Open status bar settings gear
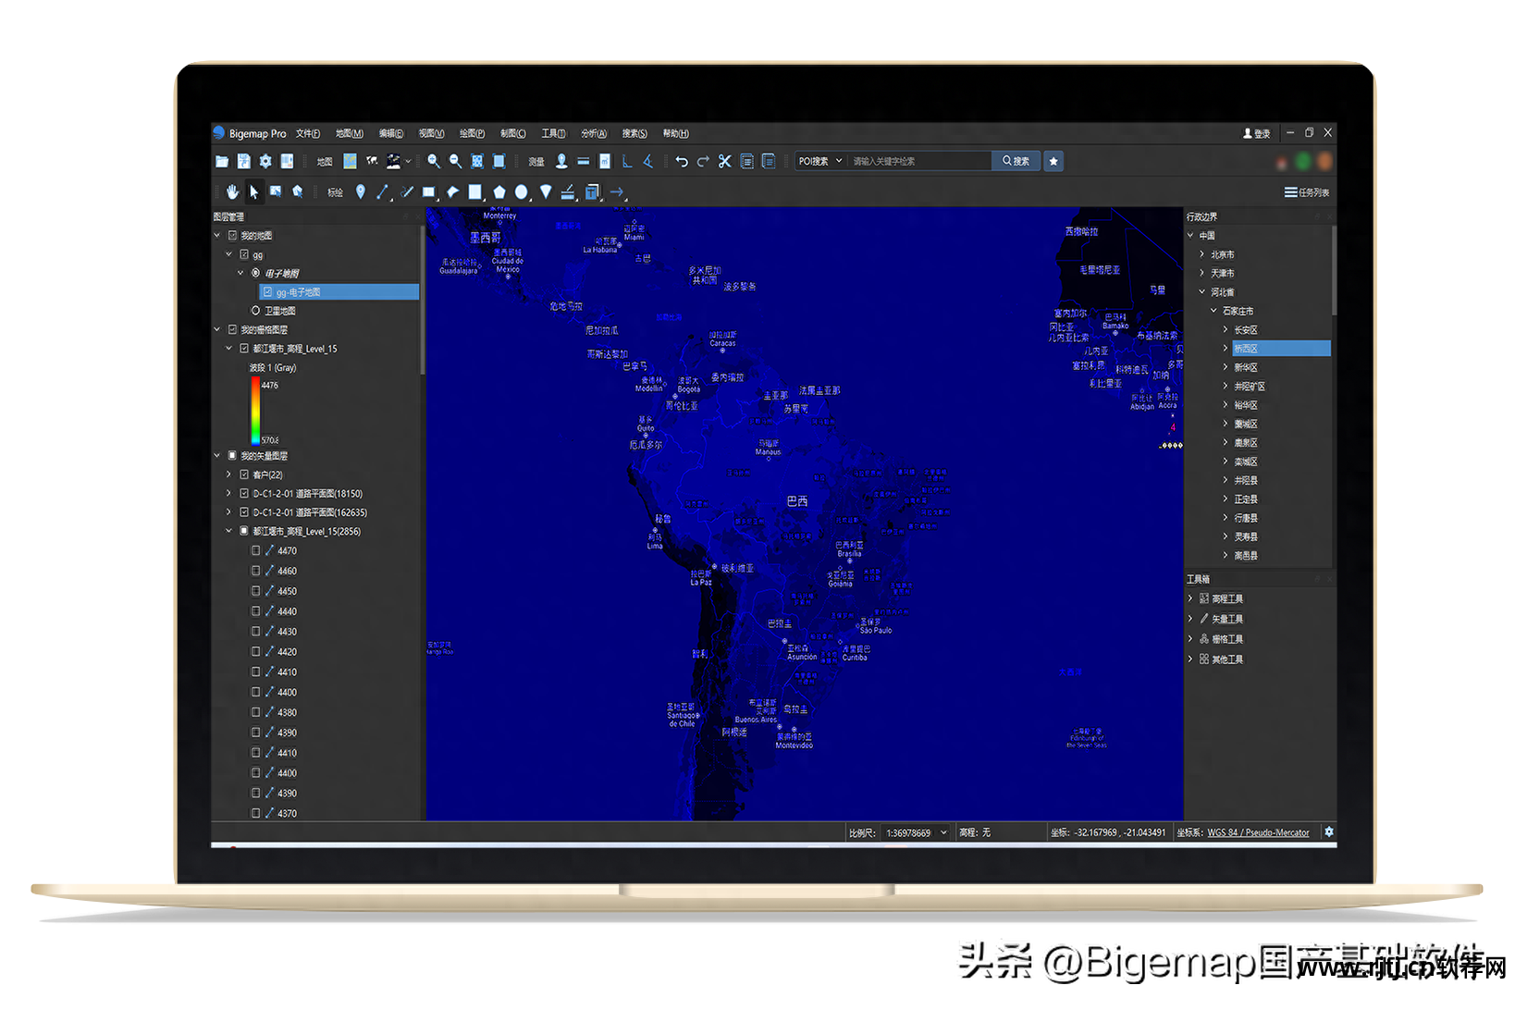Viewport: 1515px width, 1010px height. (x=1329, y=831)
